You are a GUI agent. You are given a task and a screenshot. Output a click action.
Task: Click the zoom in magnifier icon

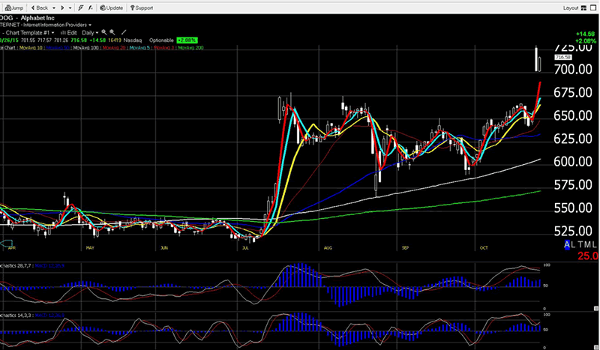[x=103, y=32]
